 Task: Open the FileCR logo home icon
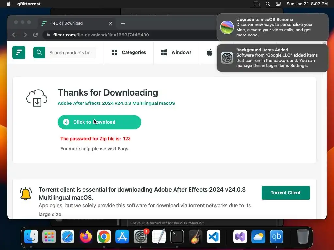click(x=19, y=52)
